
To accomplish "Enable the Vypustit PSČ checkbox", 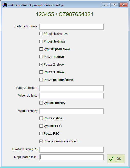I will click(x=41, y=126).
